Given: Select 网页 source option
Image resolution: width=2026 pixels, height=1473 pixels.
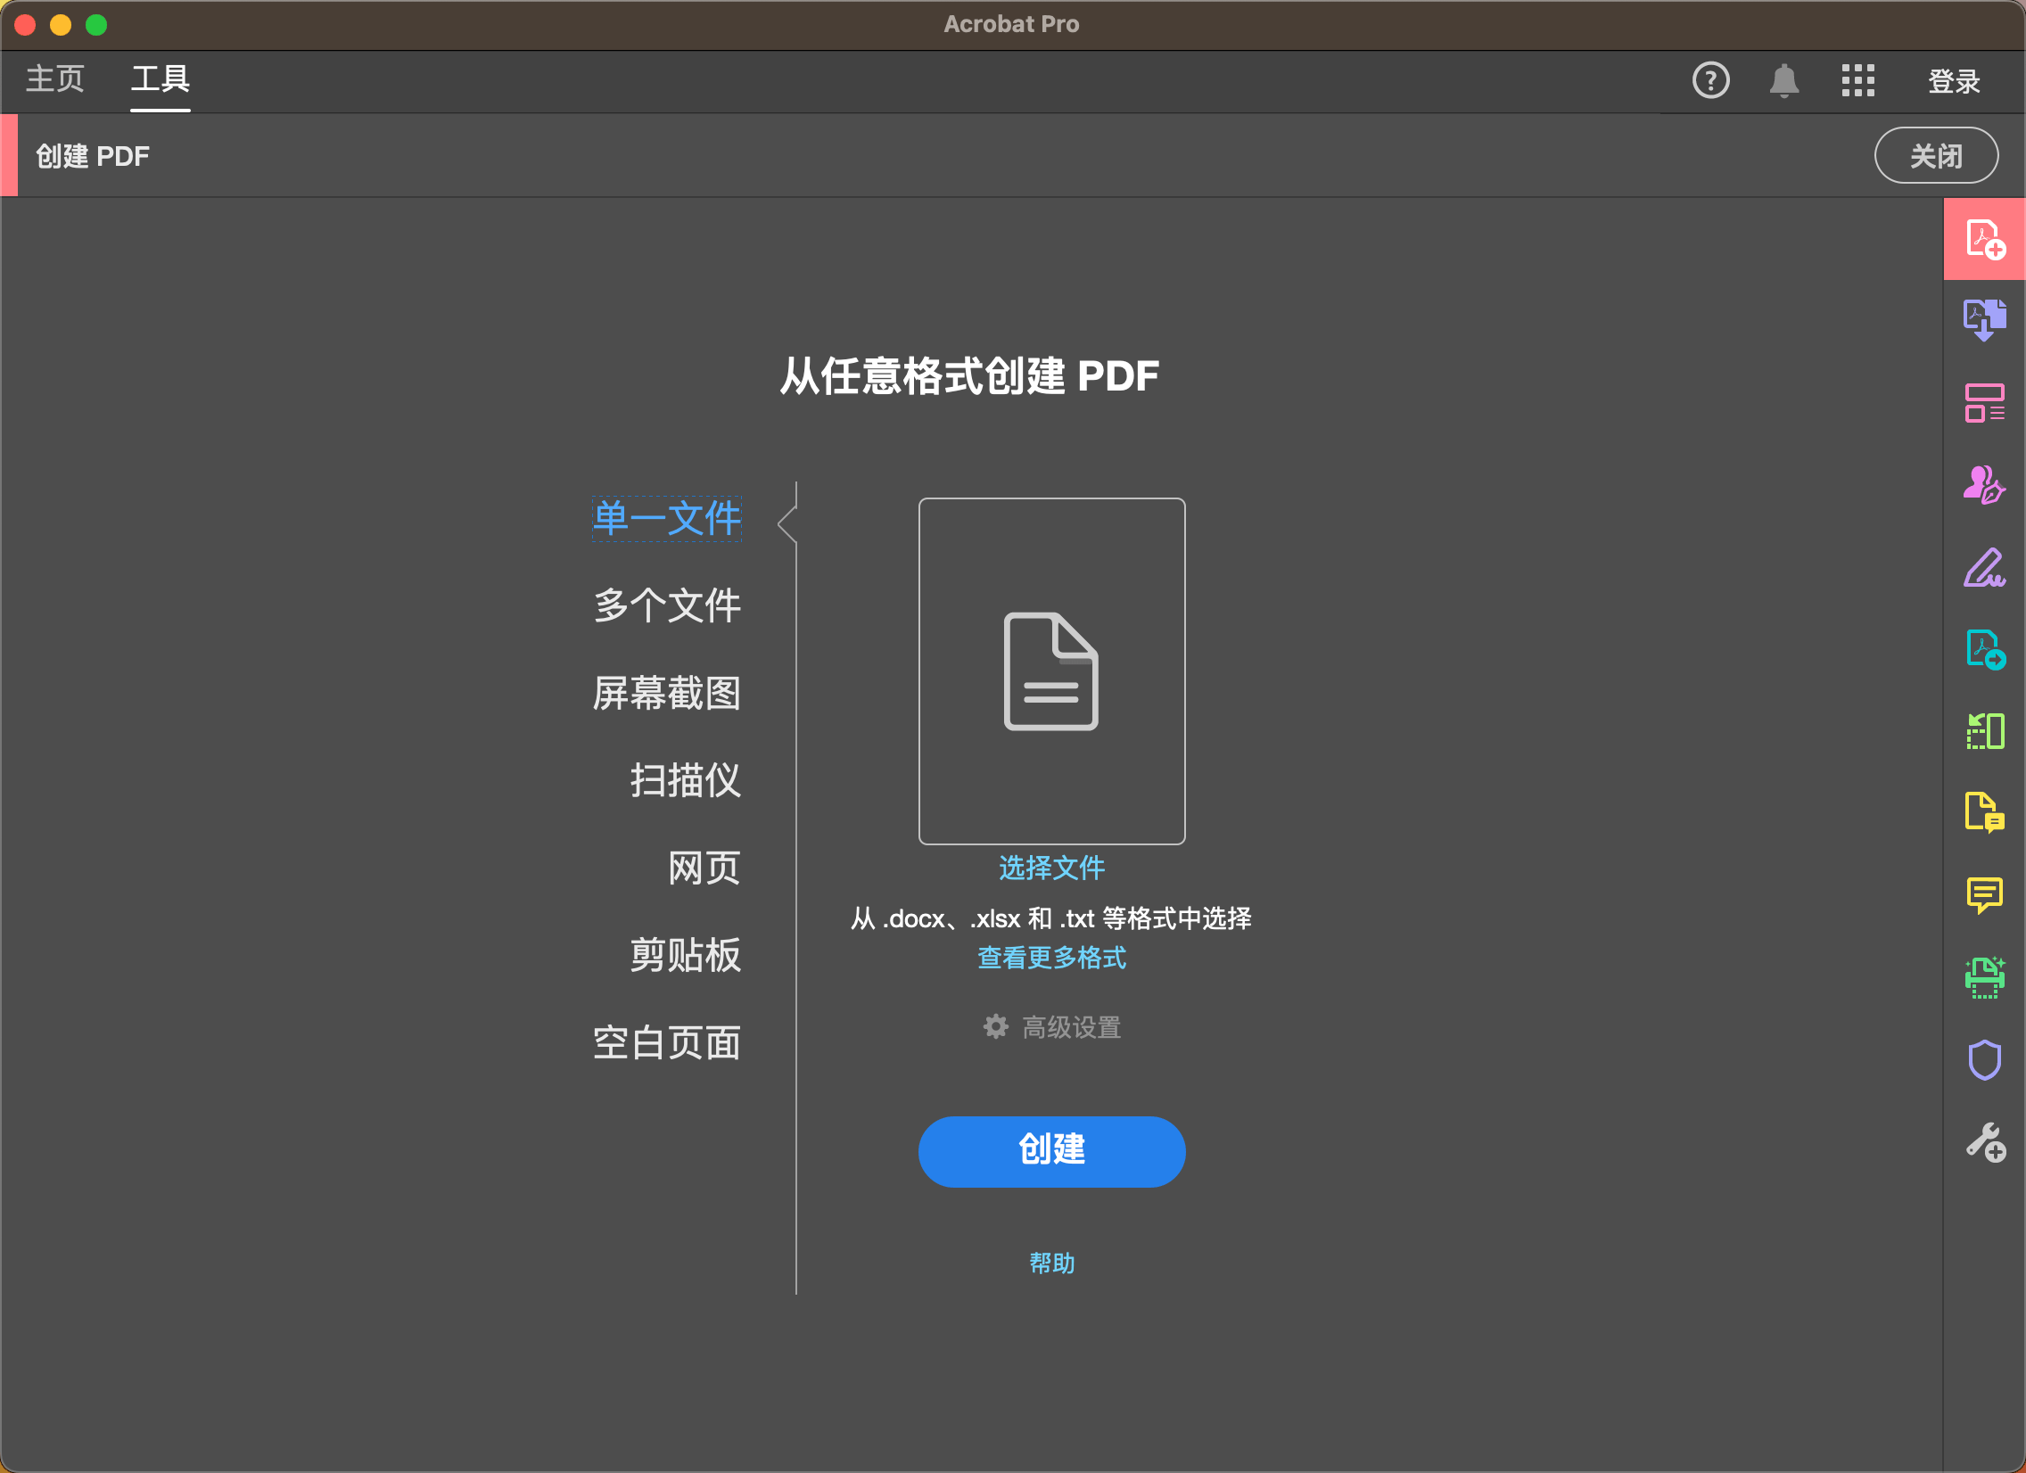Looking at the screenshot, I should 704,868.
